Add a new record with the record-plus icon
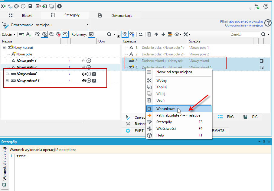 tap(21, 34)
